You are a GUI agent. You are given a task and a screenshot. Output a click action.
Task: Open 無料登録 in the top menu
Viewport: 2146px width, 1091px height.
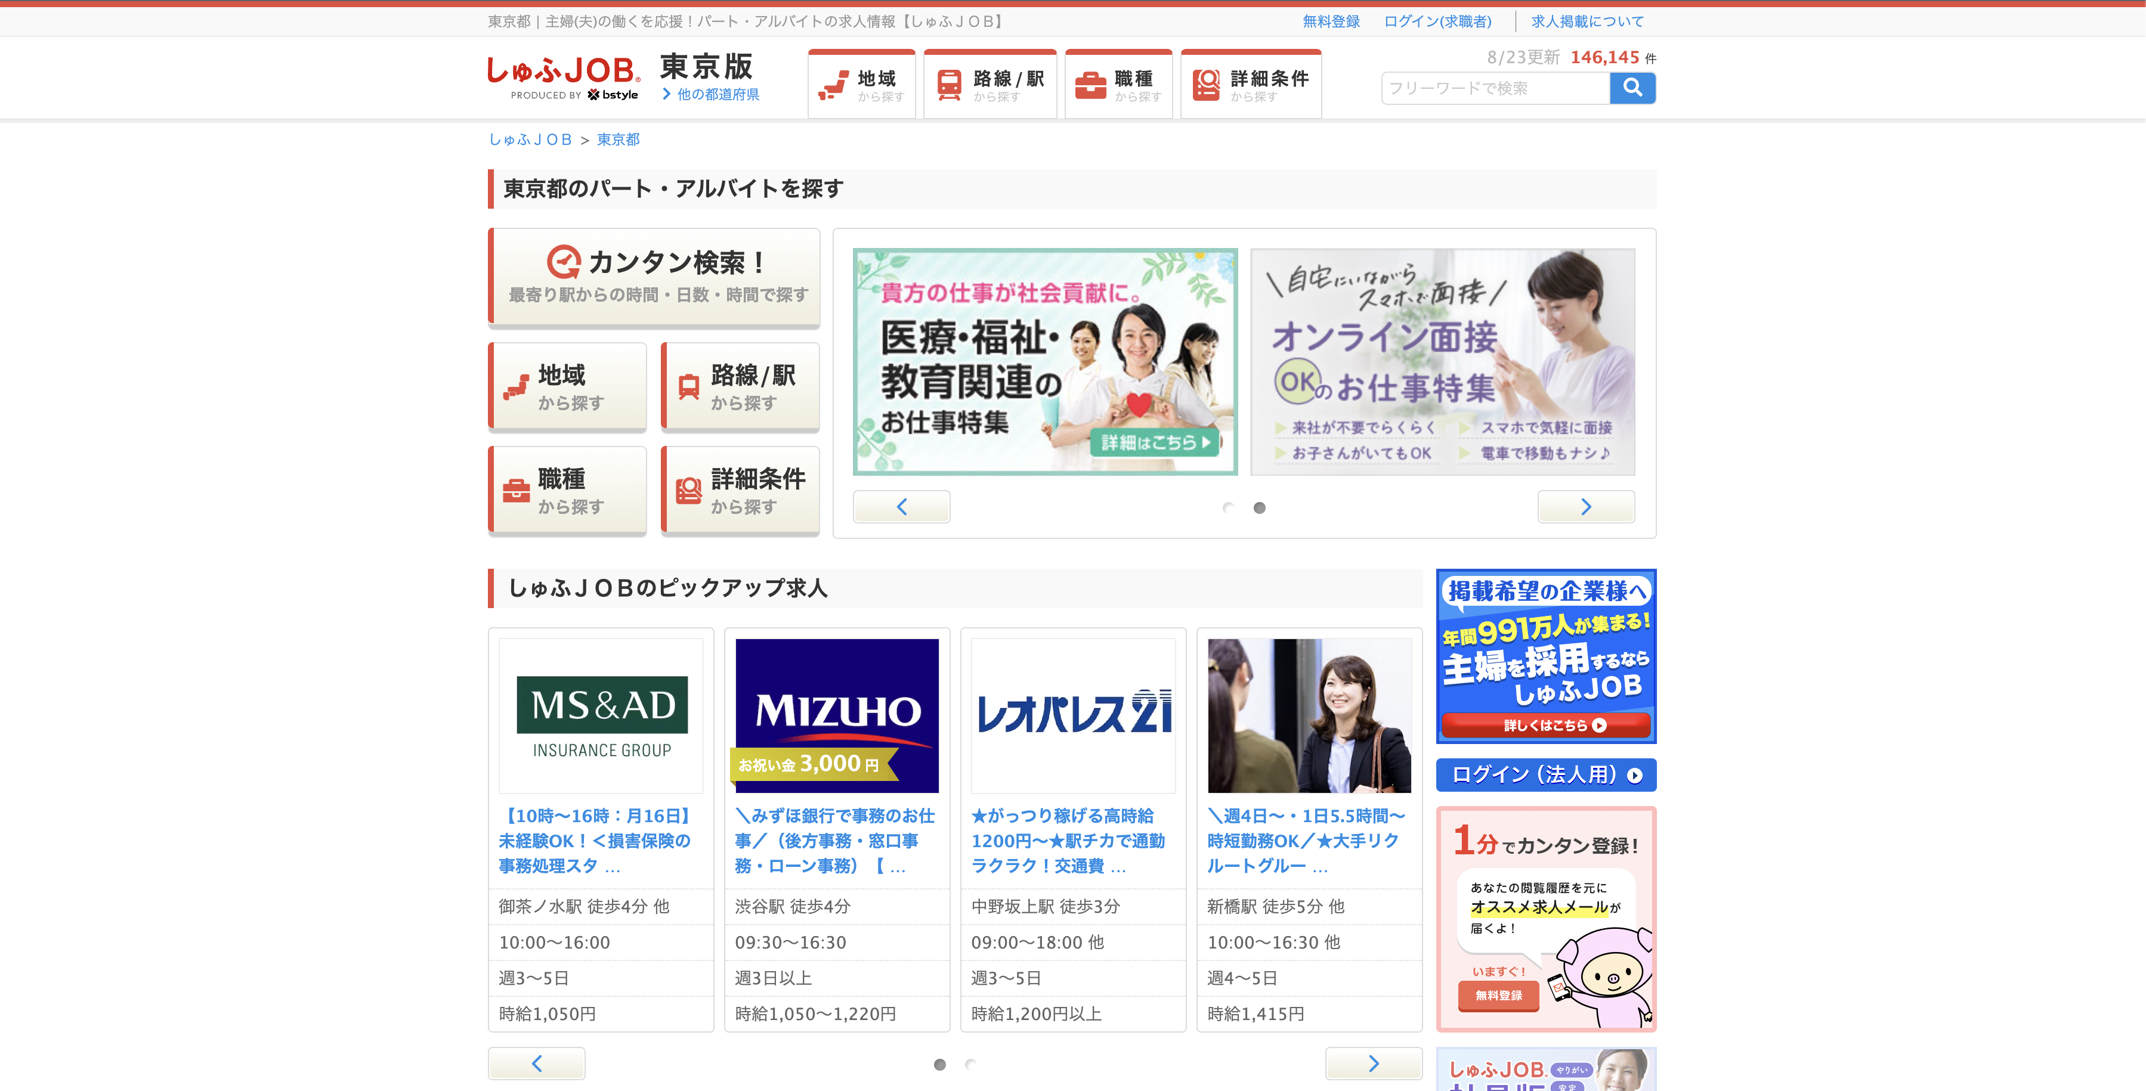click(x=1331, y=21)
